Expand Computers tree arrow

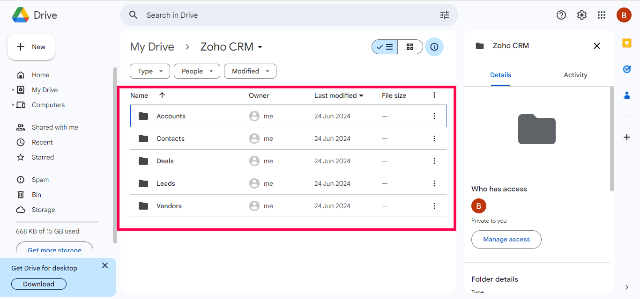coord(13,105)
